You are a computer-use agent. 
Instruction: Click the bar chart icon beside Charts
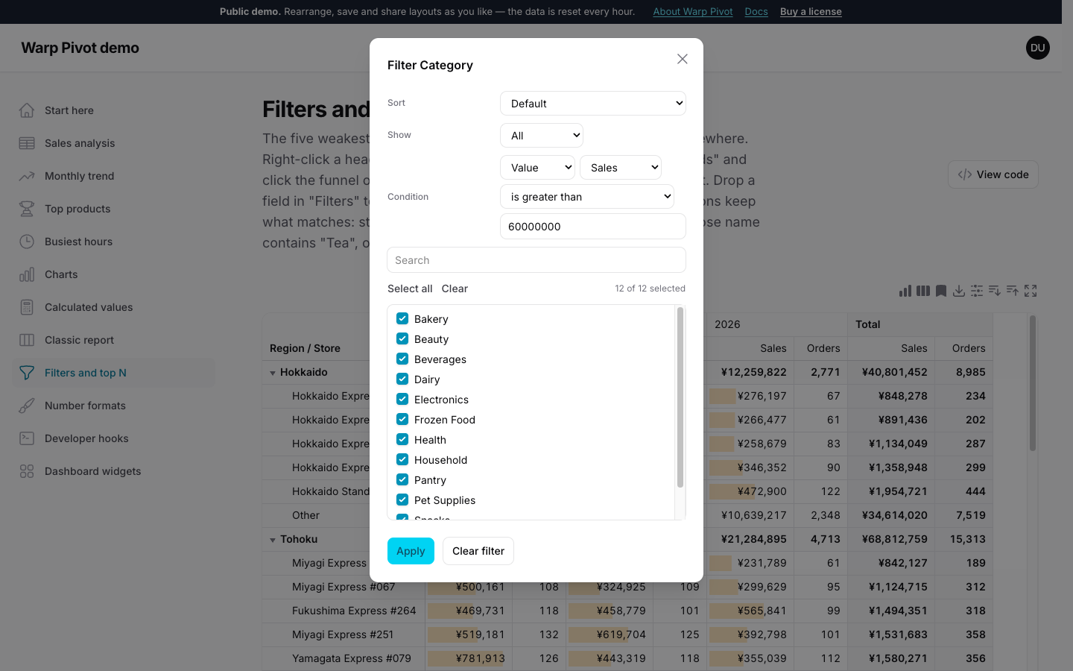[x=27, y=274]
